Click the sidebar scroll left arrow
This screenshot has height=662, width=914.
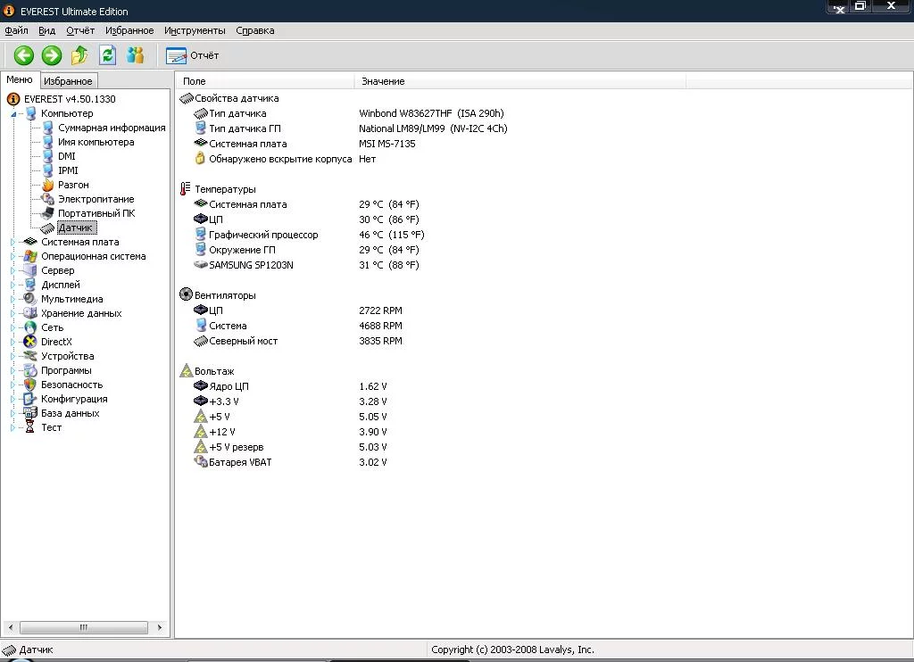(11, 627)
